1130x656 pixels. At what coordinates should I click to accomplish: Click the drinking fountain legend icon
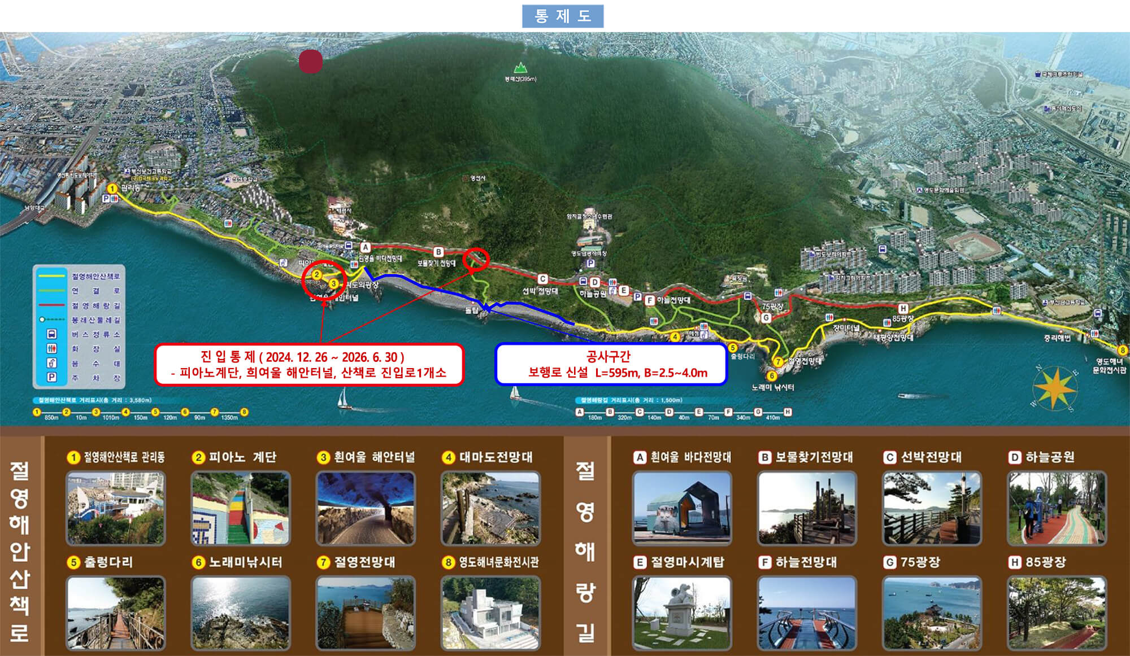point(51,363)
